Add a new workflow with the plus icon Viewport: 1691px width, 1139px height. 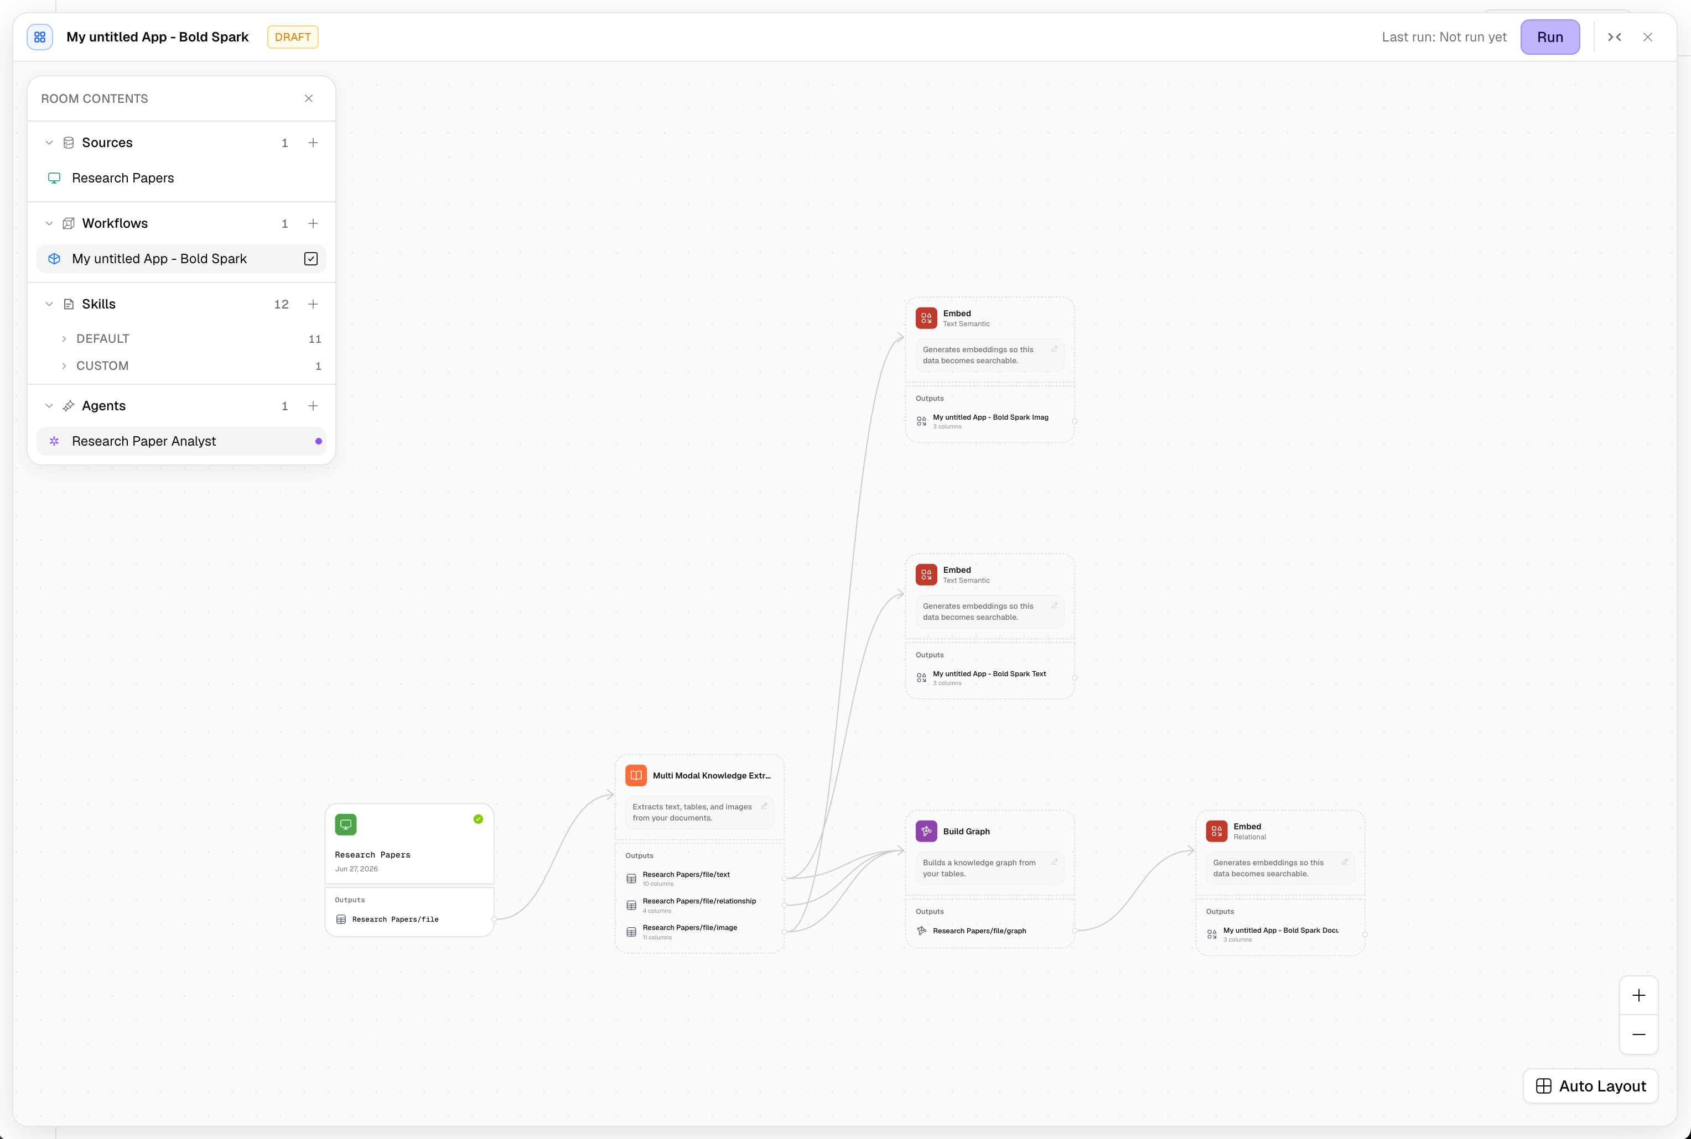pos(313,224)
